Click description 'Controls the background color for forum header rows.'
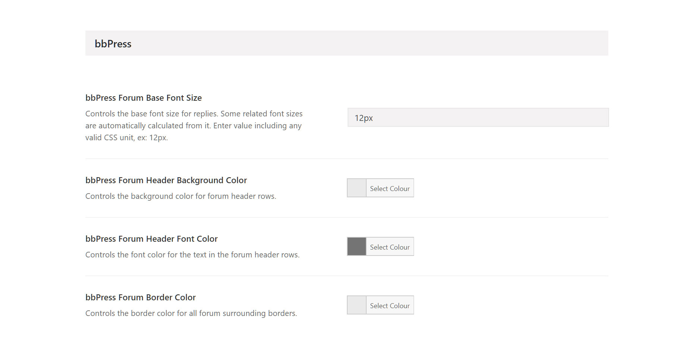This screenshot has width=690, height=357. (181, 196)
